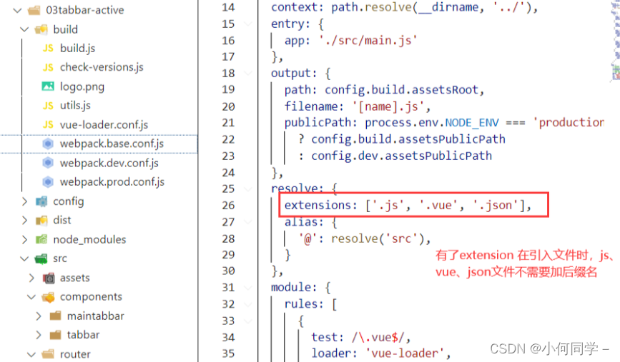The width and height of the screenshot is (620, 362).
Task: Click the config folder icon
Action: click(41, 201)
